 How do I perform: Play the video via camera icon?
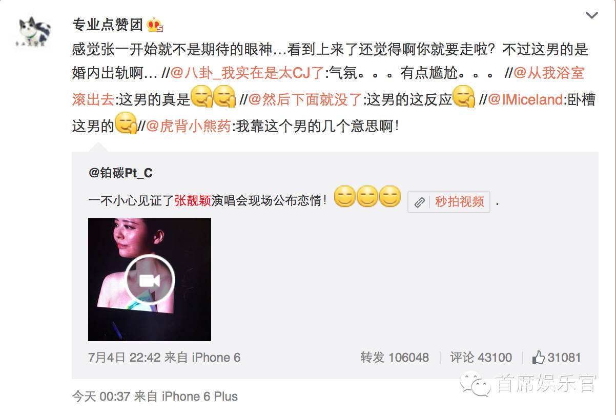pyautogui.click(x=151, y=280)
